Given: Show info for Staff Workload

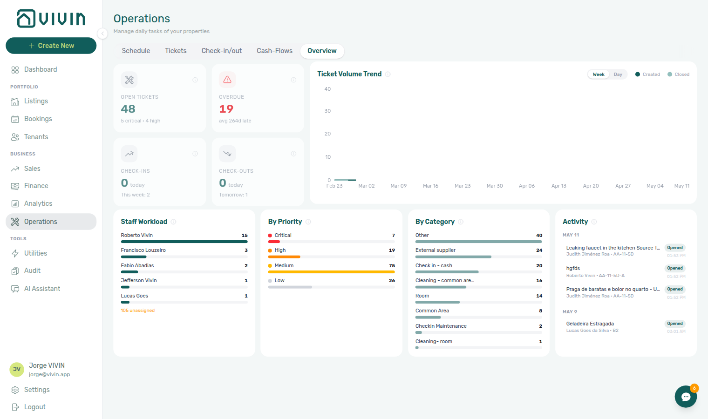Looking at the screenshot, I should (x=173, y=222).
